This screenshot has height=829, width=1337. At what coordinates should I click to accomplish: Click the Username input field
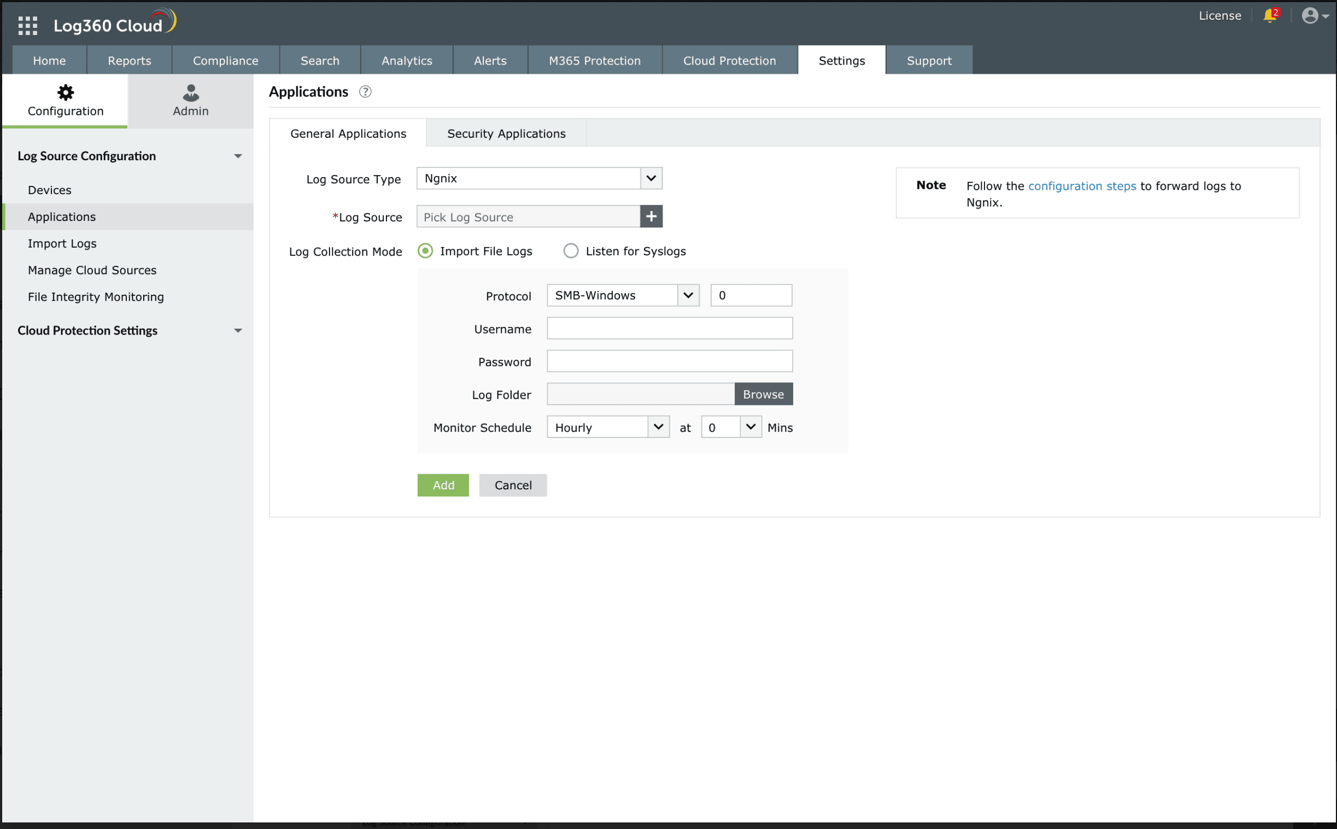(670, 328)
